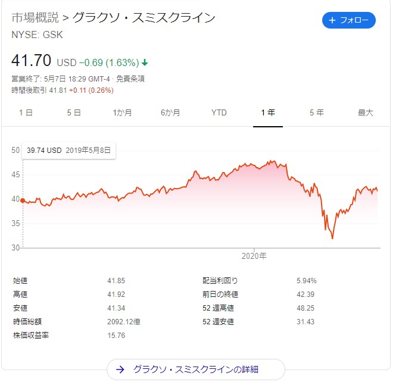Open the 5年 chart range
The height and width of the screenshot is (382, 399).
click(317, 112)
